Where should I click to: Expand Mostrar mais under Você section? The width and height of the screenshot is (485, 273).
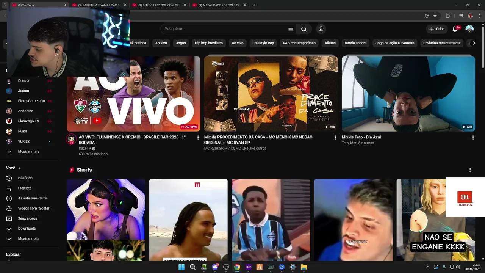coord(29,239)
